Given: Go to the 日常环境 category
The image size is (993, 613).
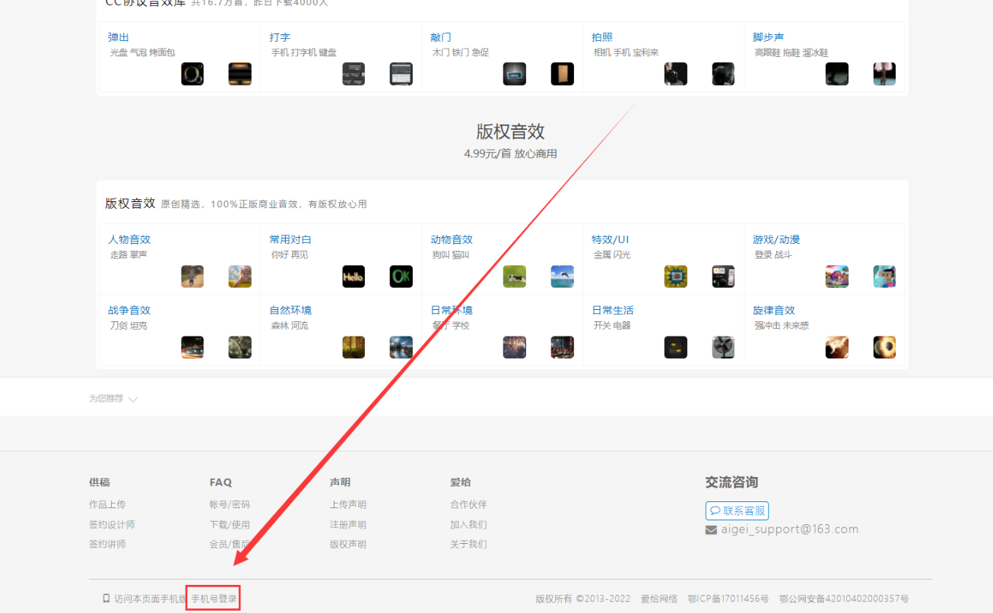Looking at the screenshot, I should pyautogui.click(x=452, y=310).
